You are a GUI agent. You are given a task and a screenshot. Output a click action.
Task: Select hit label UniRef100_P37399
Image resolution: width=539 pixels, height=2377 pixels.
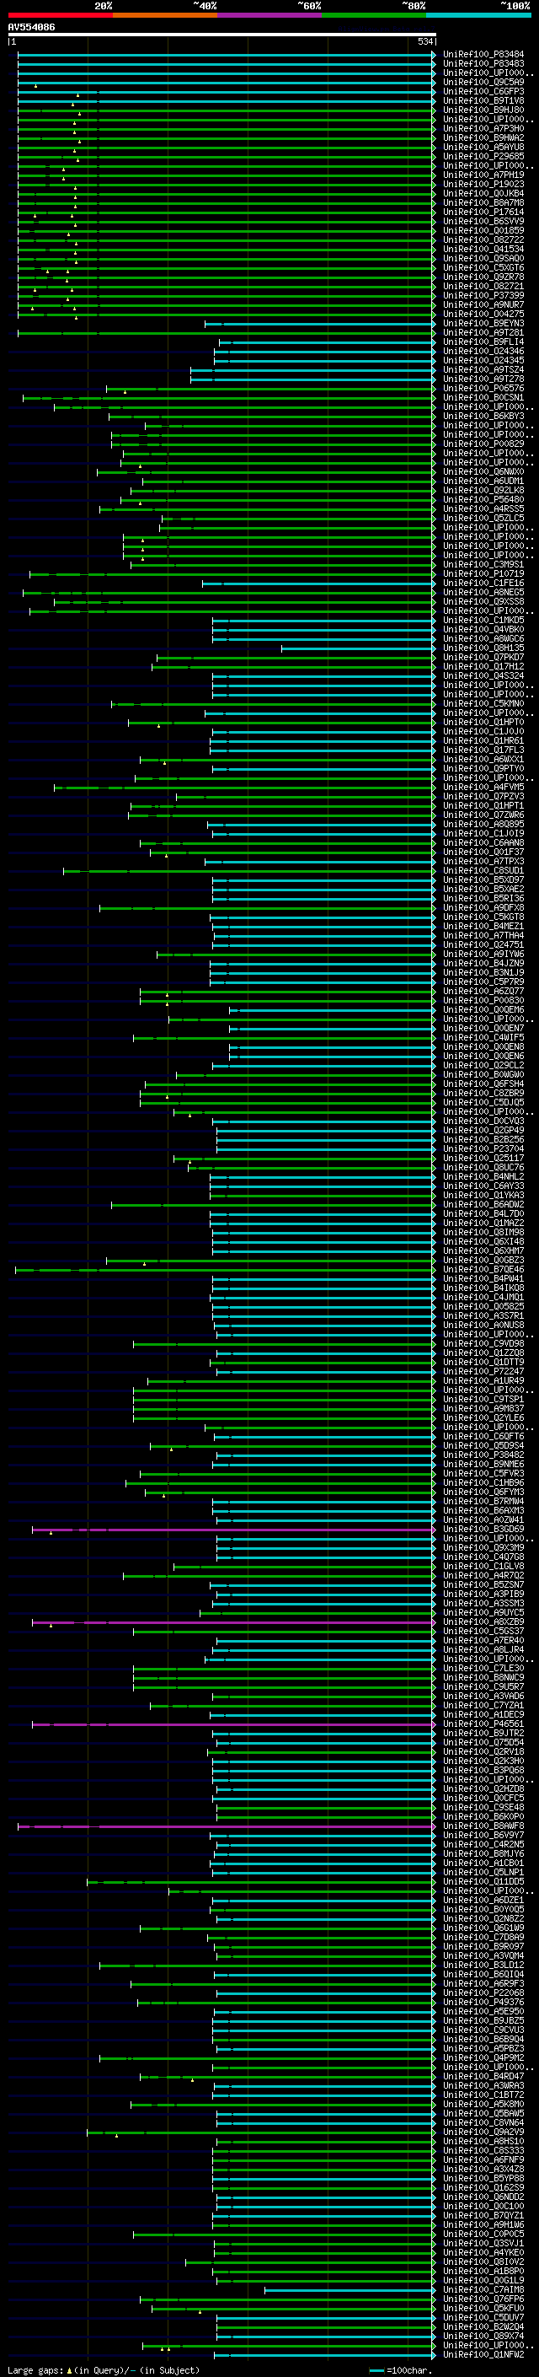click(x=483, y=295)
